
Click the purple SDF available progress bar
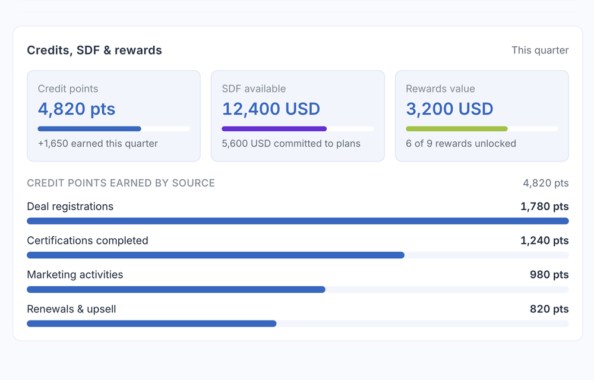298,129
